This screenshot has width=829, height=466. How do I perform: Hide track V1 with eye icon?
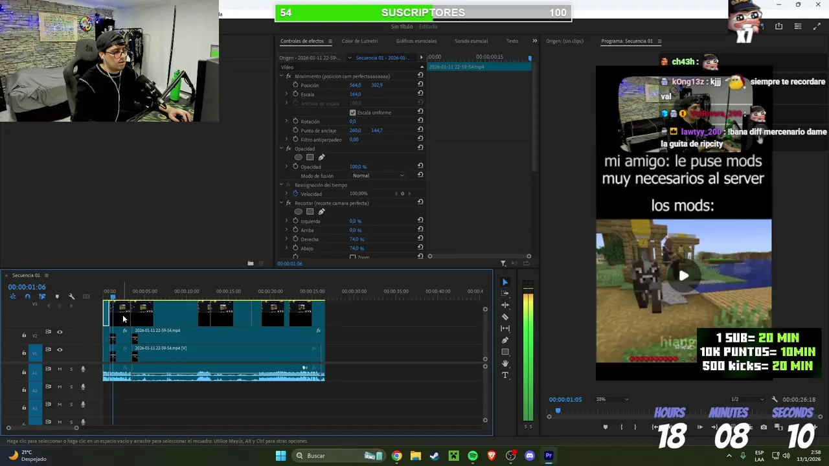click(x=60, y=349)
